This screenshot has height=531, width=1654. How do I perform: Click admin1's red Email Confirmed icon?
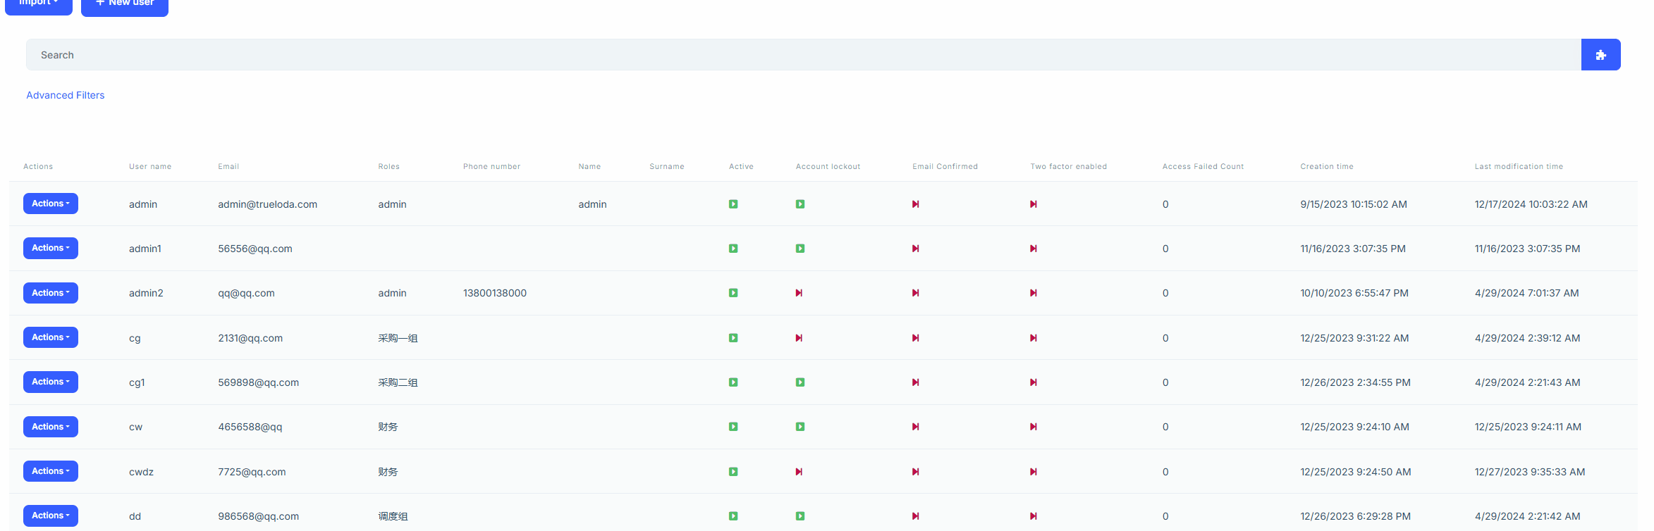915,249
